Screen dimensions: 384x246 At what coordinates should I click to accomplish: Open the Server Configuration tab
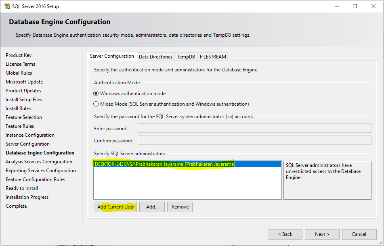pyautogui.click(x=112, y=56)
